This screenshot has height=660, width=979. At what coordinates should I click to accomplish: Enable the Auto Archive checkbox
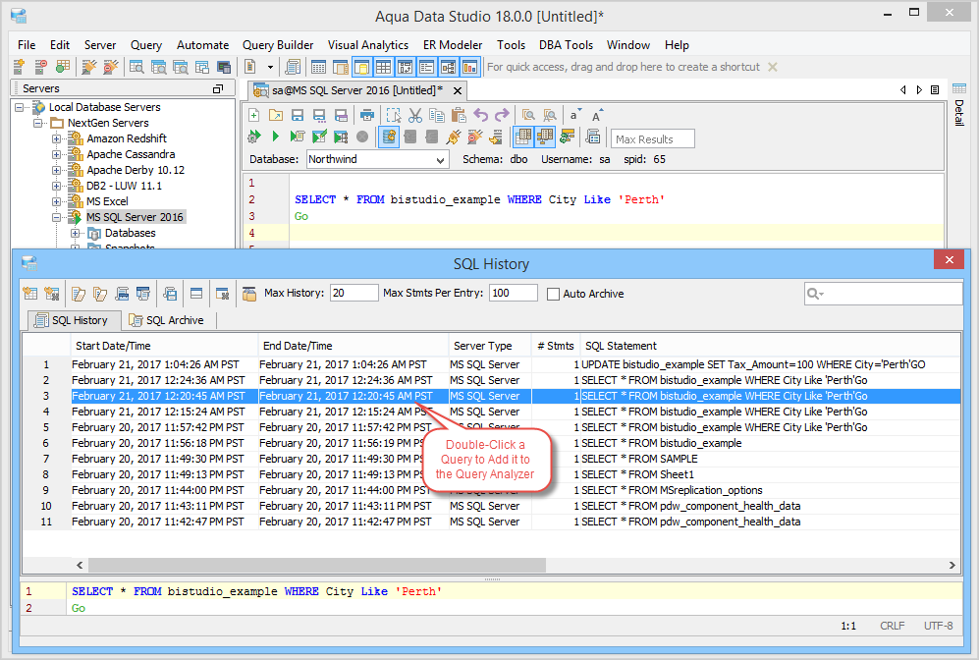pyautogui.click(x=553, y=294)
